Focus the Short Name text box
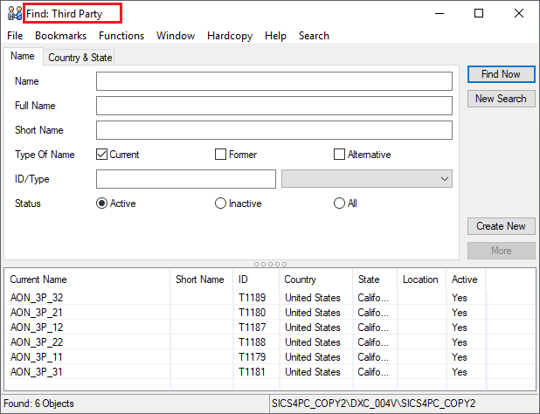 pyautogui.click(x=273, y=130)
